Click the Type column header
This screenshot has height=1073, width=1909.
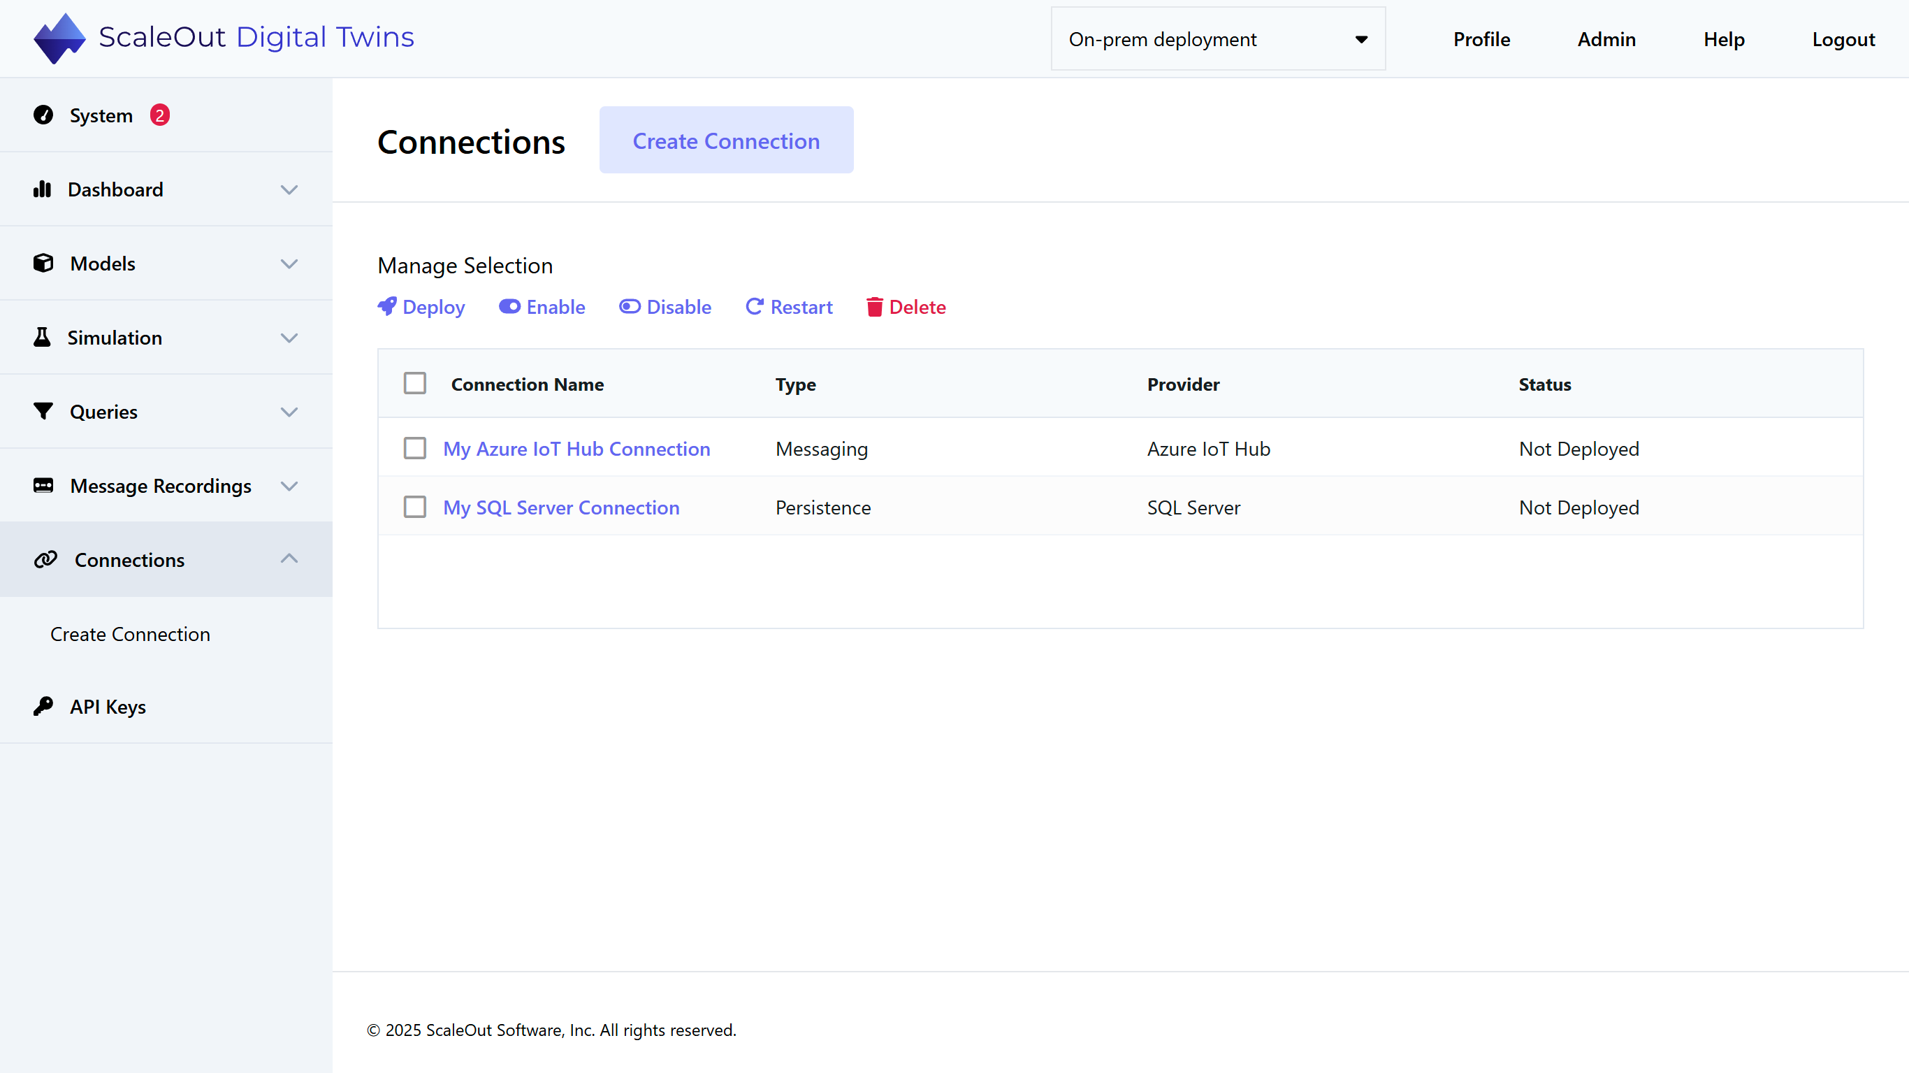(x=795, y=385)
